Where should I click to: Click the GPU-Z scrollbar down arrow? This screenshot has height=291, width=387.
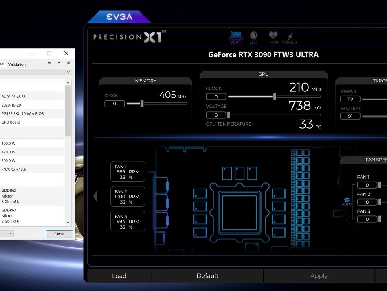coord(68,223)
